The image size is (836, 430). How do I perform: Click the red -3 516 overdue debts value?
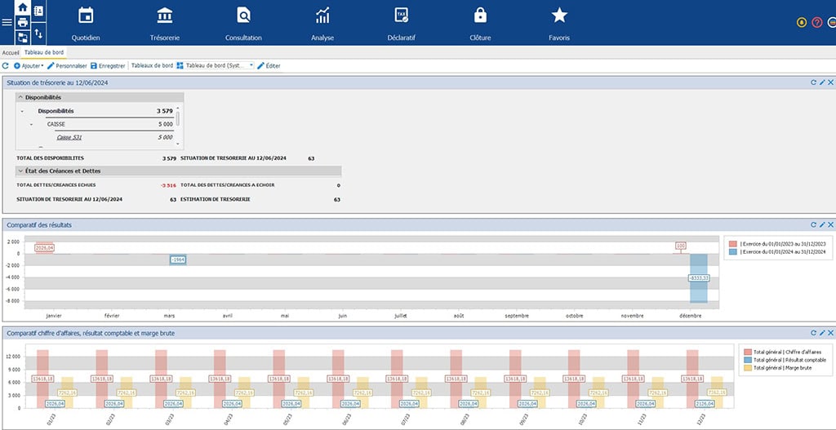(168, 185)
